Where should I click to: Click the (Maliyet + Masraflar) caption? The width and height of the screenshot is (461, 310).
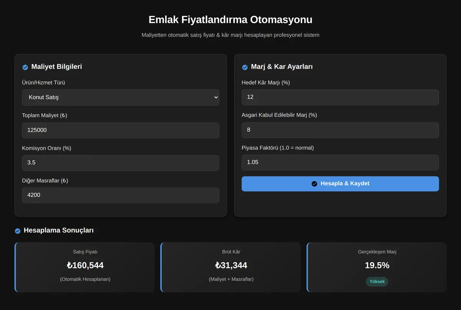coord(231,279)
